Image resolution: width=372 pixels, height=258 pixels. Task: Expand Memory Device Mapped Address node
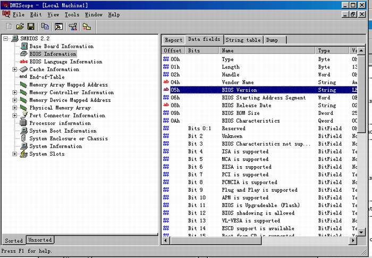(15, 100)
